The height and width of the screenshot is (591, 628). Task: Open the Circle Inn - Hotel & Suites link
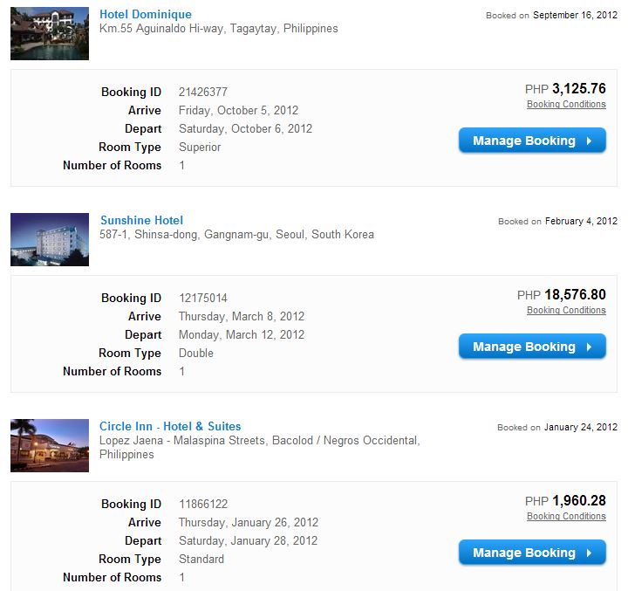click(x=170, y=426)
